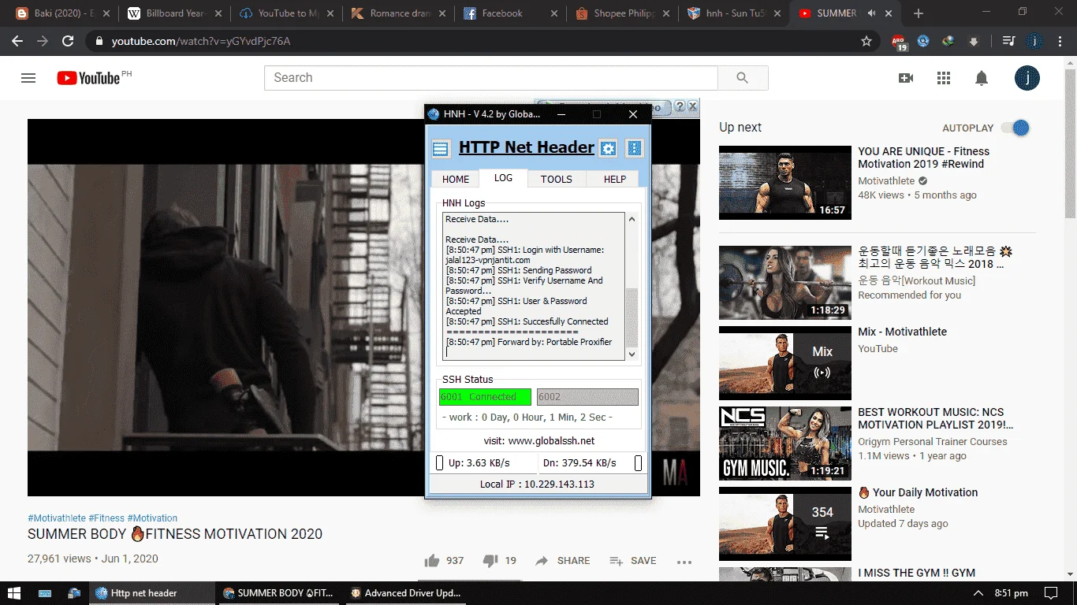Bookmark this page with the star
Image resolution: width=1077 pixels, height=605 pixels.
(x=866, y=41)
